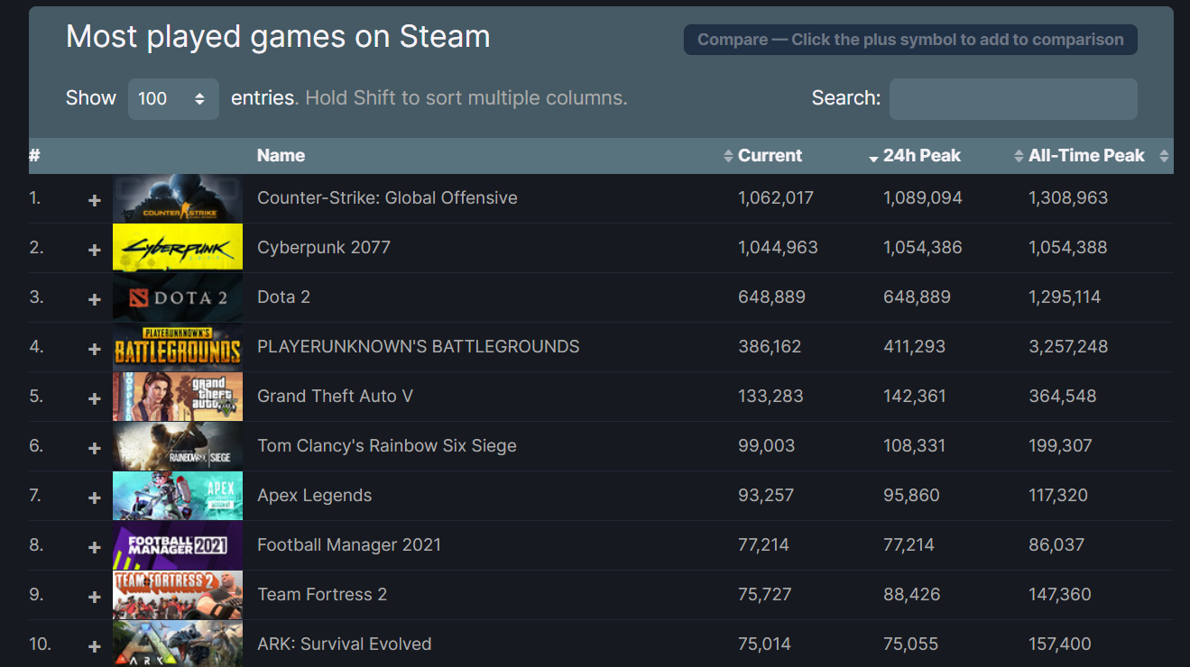Click all-time peak 1,295,114

pyautogui.click(x=1065, y=297)
